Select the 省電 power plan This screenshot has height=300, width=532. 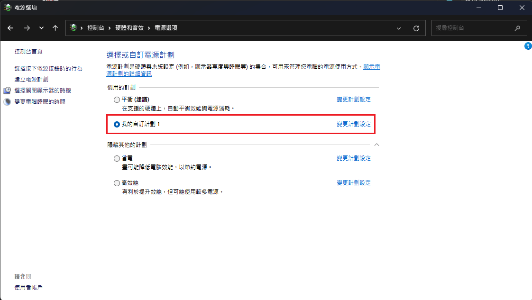[x=117, y=158]
